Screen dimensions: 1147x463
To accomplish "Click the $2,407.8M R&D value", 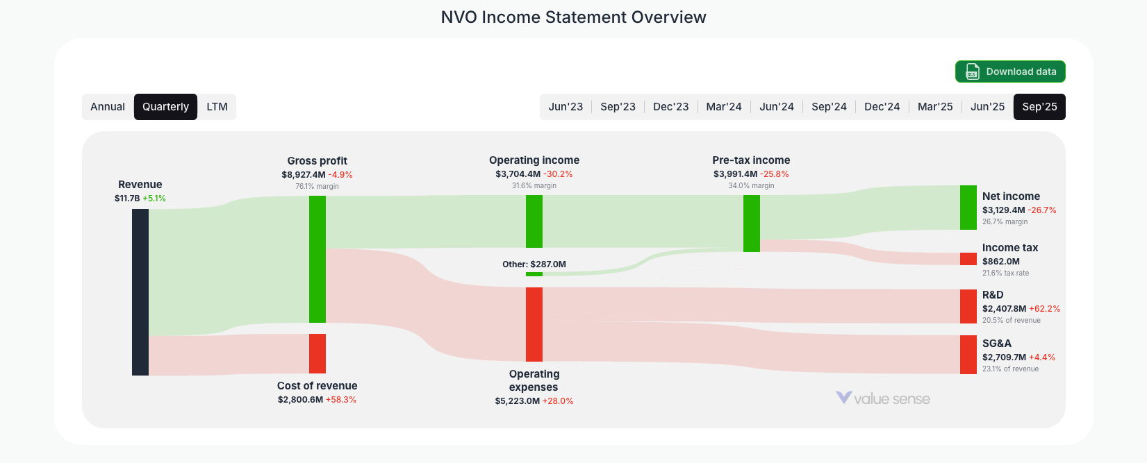I will [x=1004, y=309].
